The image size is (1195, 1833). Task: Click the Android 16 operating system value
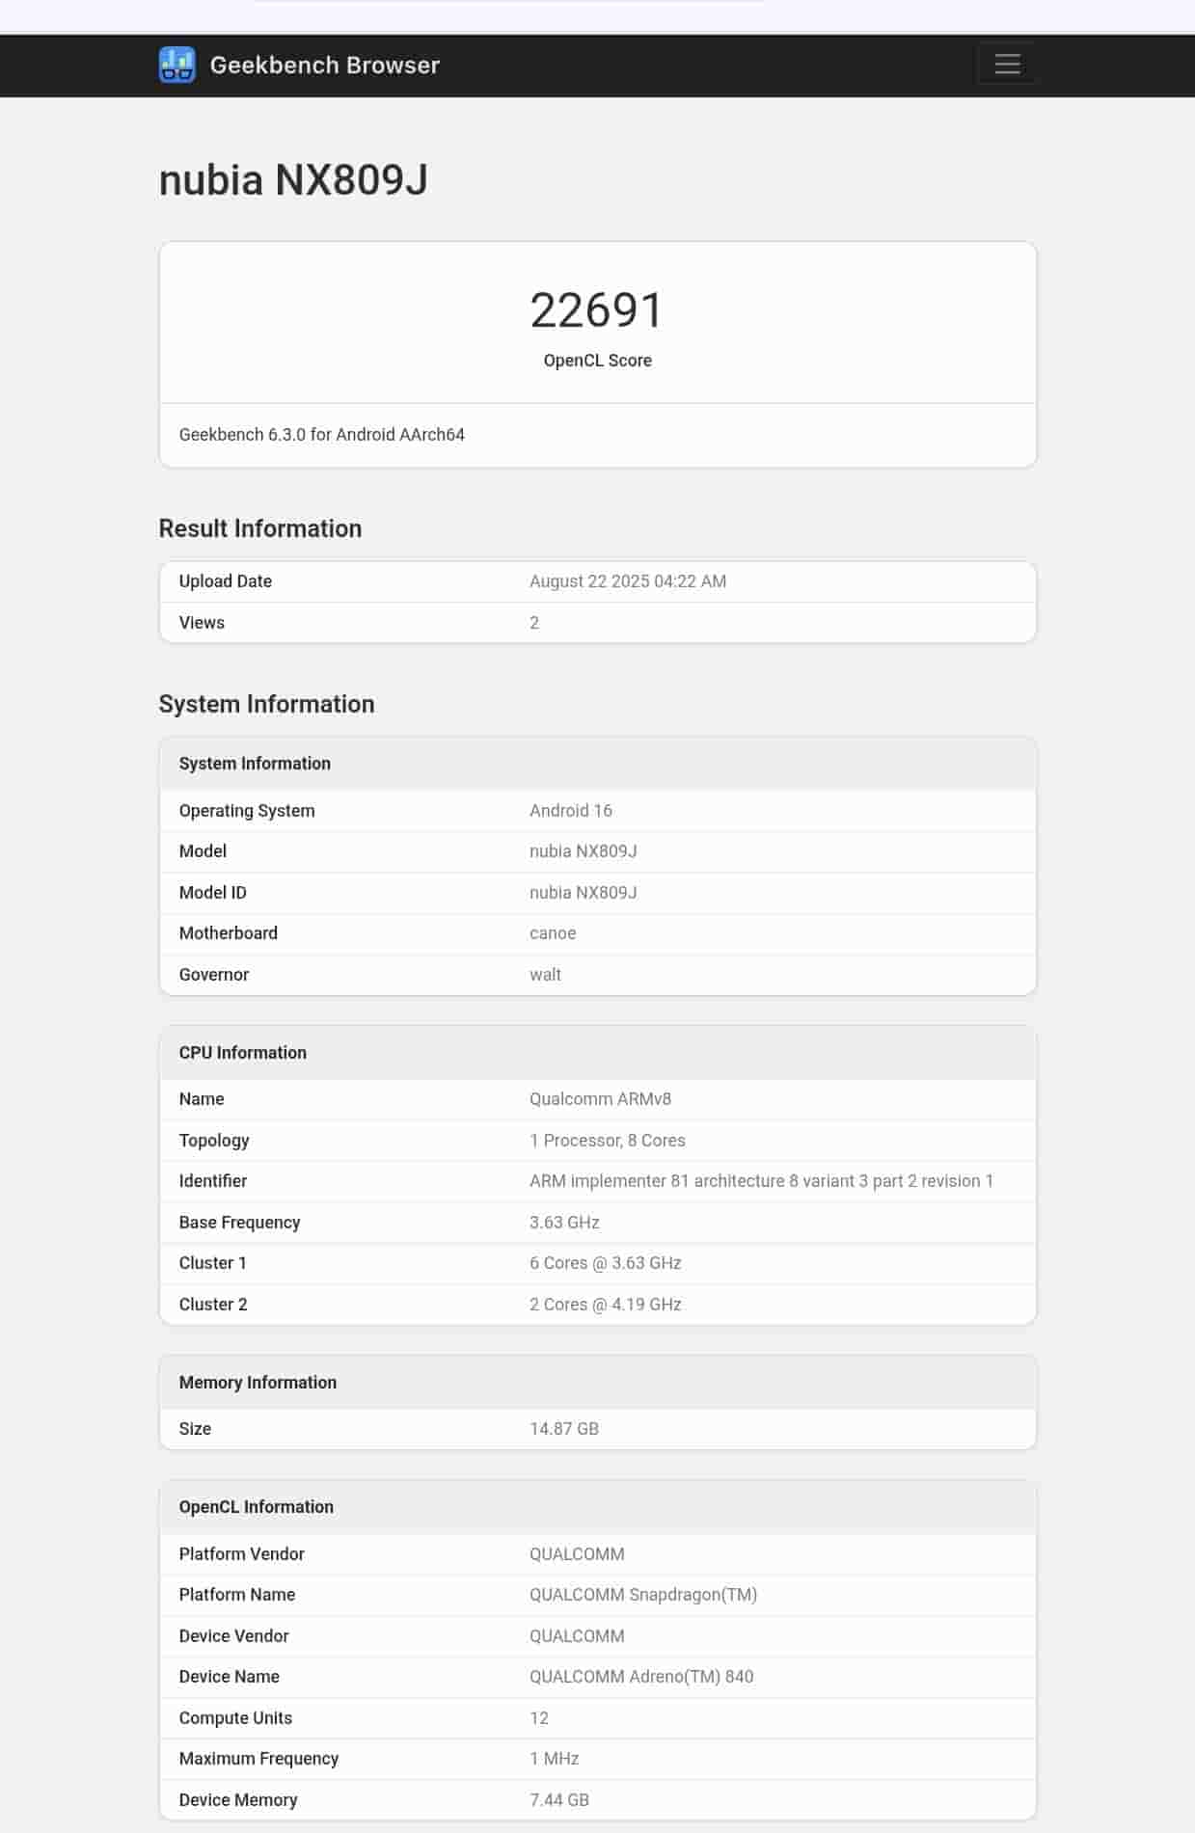point(570,811)
